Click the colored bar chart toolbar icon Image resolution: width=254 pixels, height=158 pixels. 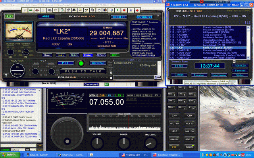tap(105, 11)
